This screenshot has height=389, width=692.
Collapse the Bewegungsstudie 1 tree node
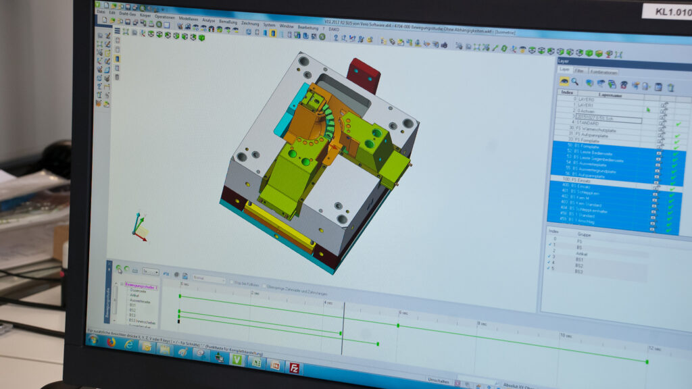tap(122, 284)
